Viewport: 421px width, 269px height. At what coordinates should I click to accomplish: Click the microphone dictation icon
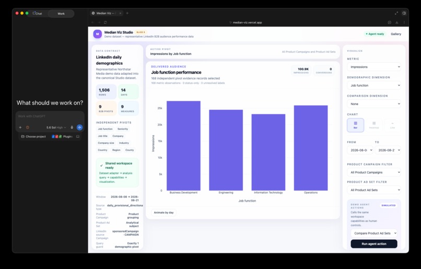pos(72,127)
